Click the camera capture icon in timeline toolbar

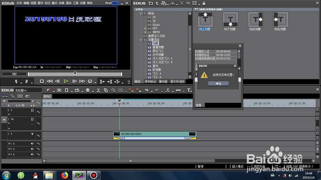(59, 90)
